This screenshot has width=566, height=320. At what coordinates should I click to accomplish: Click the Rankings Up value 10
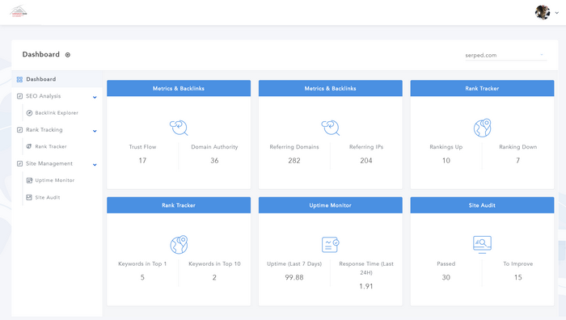[446, 161]
